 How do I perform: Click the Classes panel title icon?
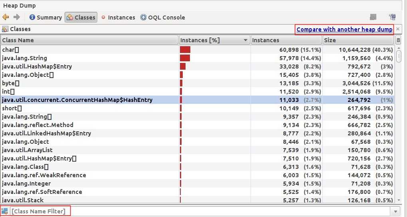(5, 29)
